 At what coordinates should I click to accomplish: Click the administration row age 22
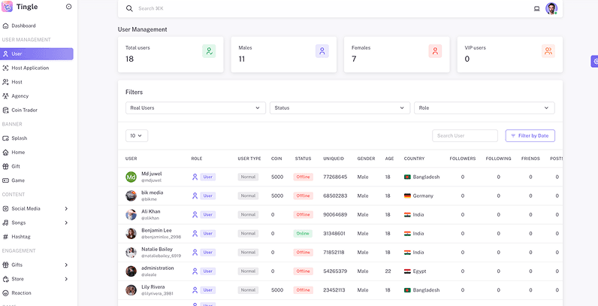click(388, 271)
